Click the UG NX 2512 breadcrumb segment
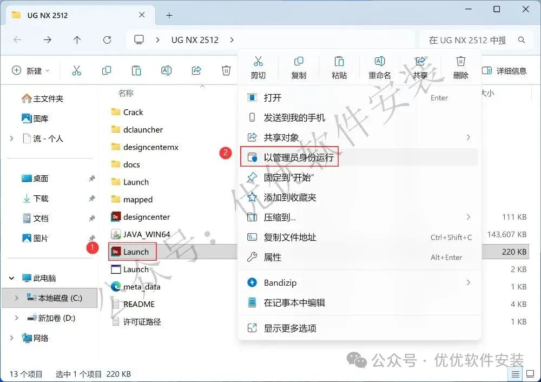The image size is (541, 382). 195,40
